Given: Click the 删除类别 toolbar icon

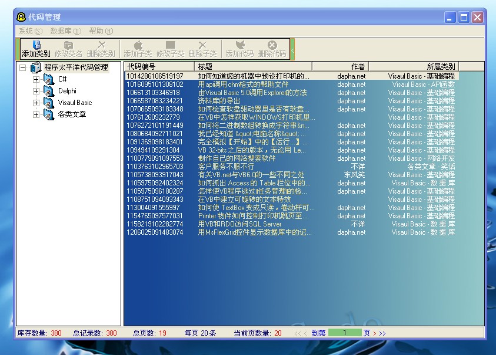Looking at the screenshot, I should [101, 45].
